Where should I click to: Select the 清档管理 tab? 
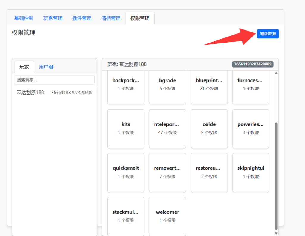pos(111,18)
